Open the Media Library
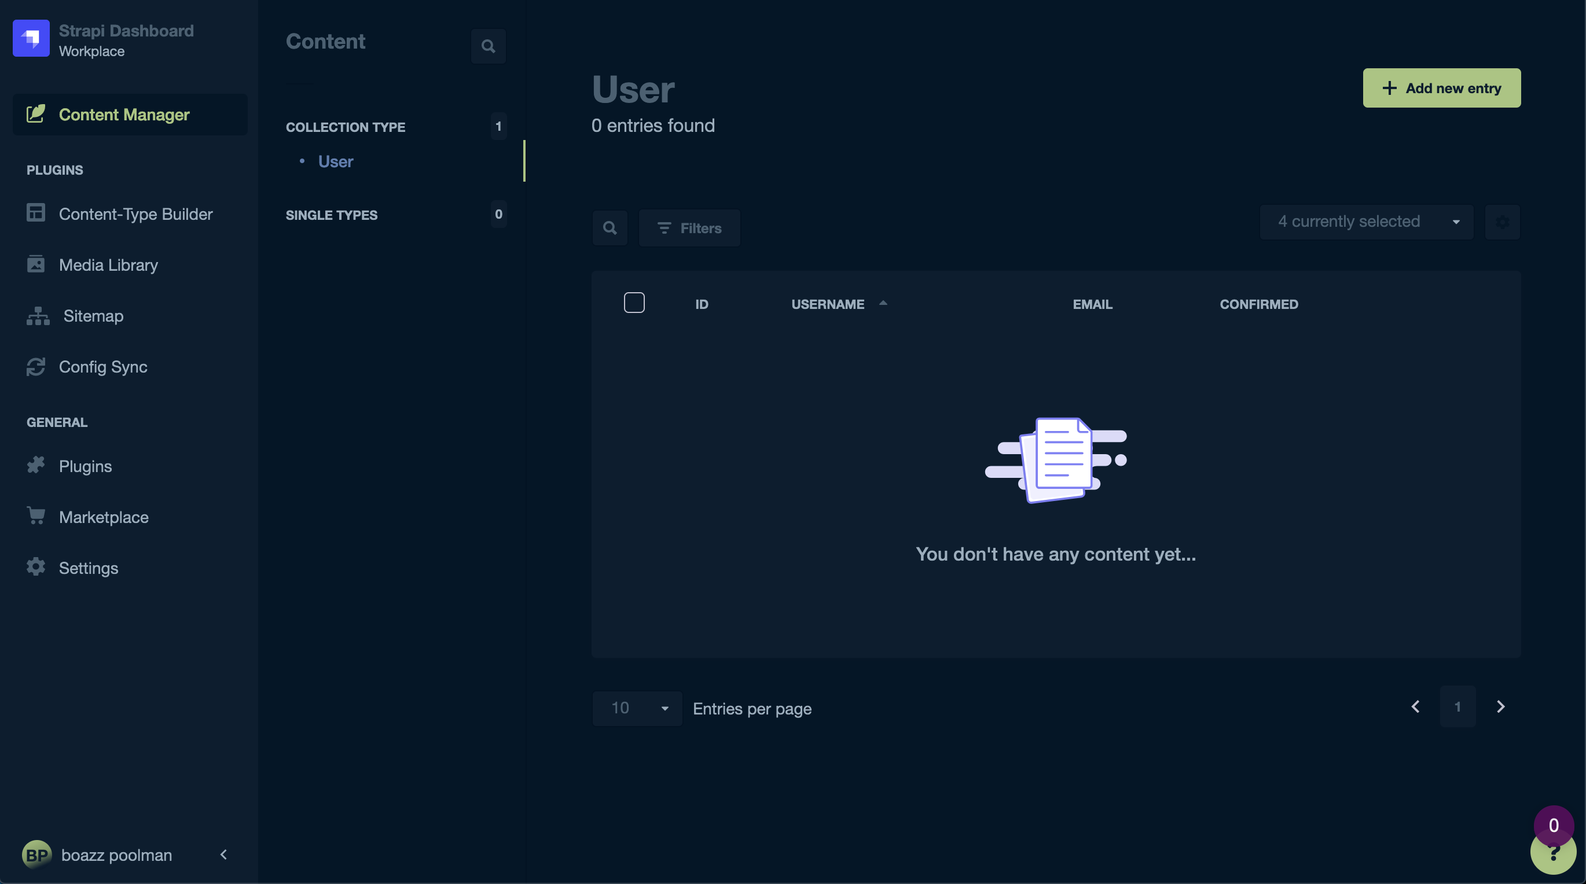Screen dimensions: 1586x884 (108, 265)
